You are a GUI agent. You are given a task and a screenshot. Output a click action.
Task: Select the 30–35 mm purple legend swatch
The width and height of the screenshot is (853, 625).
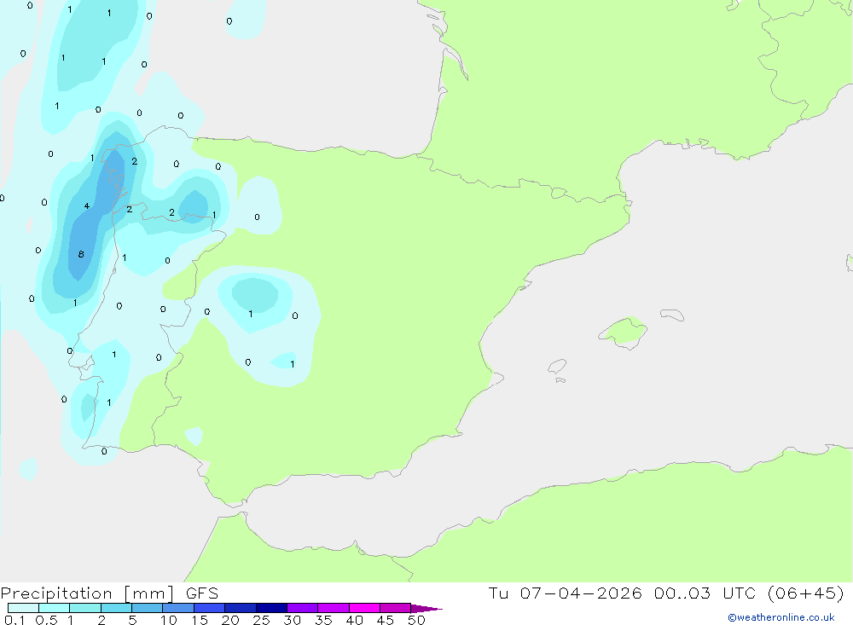[303, 608]
